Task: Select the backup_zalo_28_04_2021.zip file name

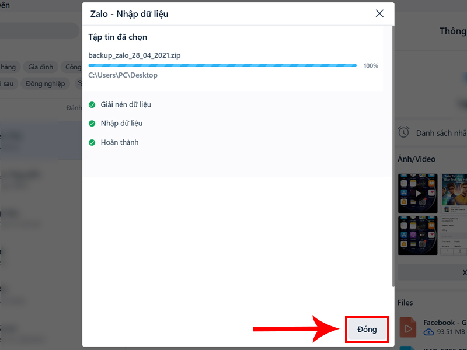Action: [134, 55]
